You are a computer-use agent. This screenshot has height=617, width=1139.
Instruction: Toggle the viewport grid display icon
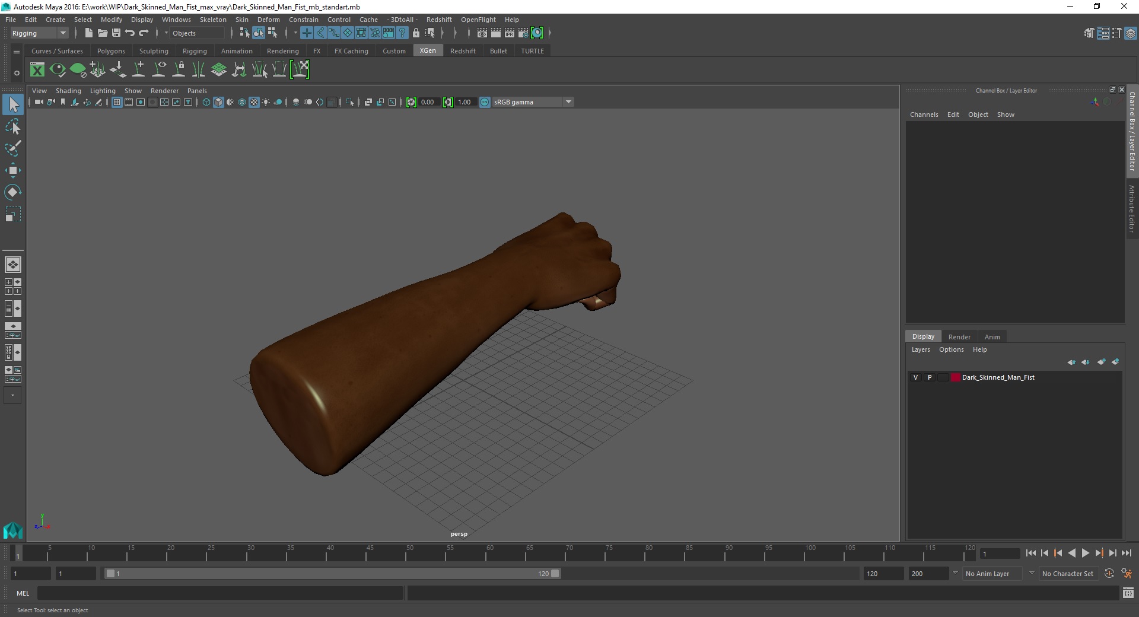coord(117,102)
